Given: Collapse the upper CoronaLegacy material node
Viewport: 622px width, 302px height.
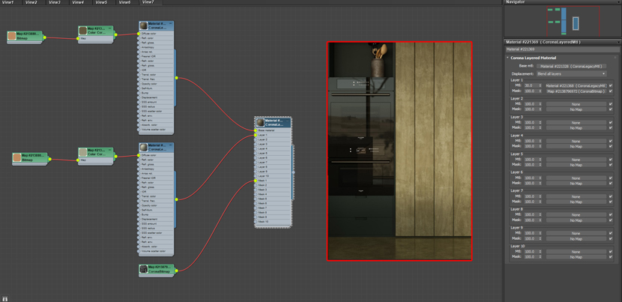Looking at the screenshot, I should [x=171, y=24].
